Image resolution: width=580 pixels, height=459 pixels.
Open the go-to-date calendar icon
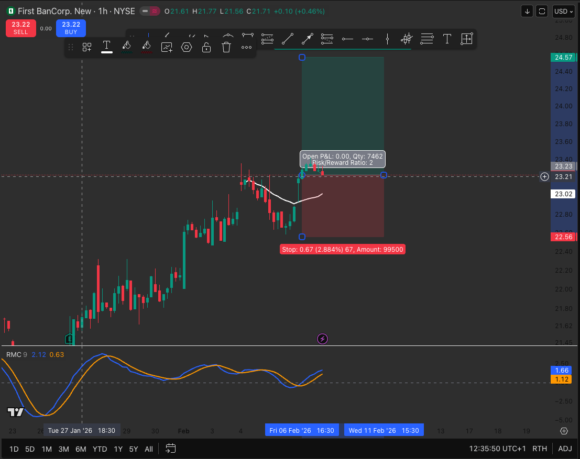(x=170, y=449)
